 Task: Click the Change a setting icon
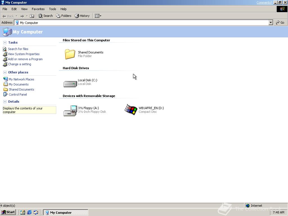[5, 64]
